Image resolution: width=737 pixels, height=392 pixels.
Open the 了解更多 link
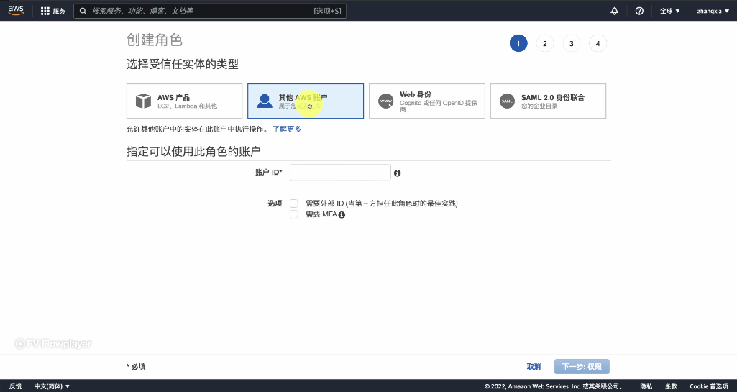point(287,129)
